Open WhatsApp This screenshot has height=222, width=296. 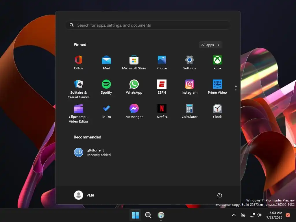[x=134, y=87]
